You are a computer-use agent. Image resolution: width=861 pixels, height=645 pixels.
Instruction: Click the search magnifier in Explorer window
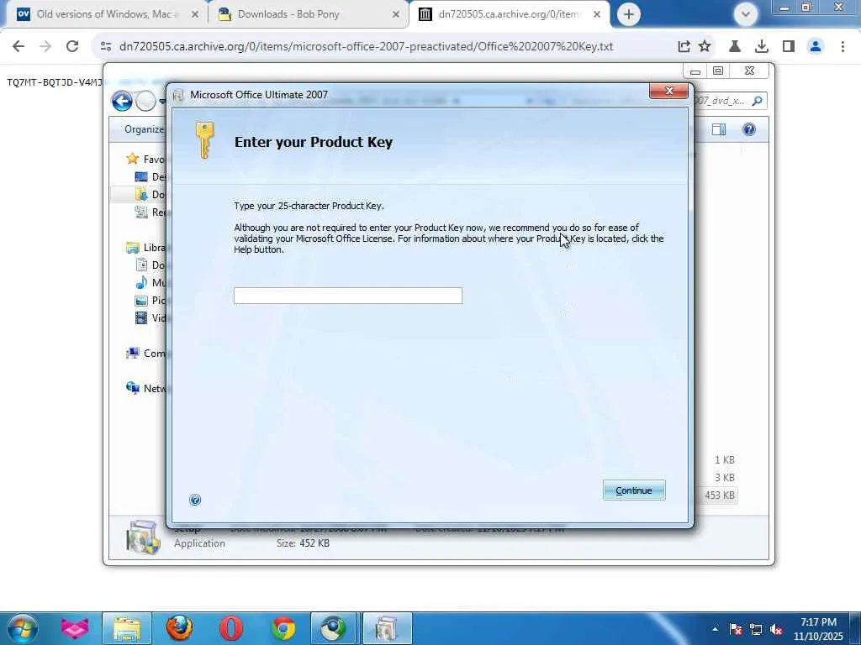pyautogui.click(x=758, y=101)
